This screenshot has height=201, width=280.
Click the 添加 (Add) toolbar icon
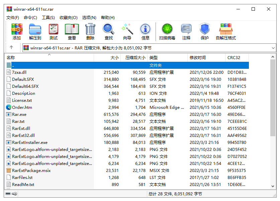pyautogui.click(x=17, y=29)
